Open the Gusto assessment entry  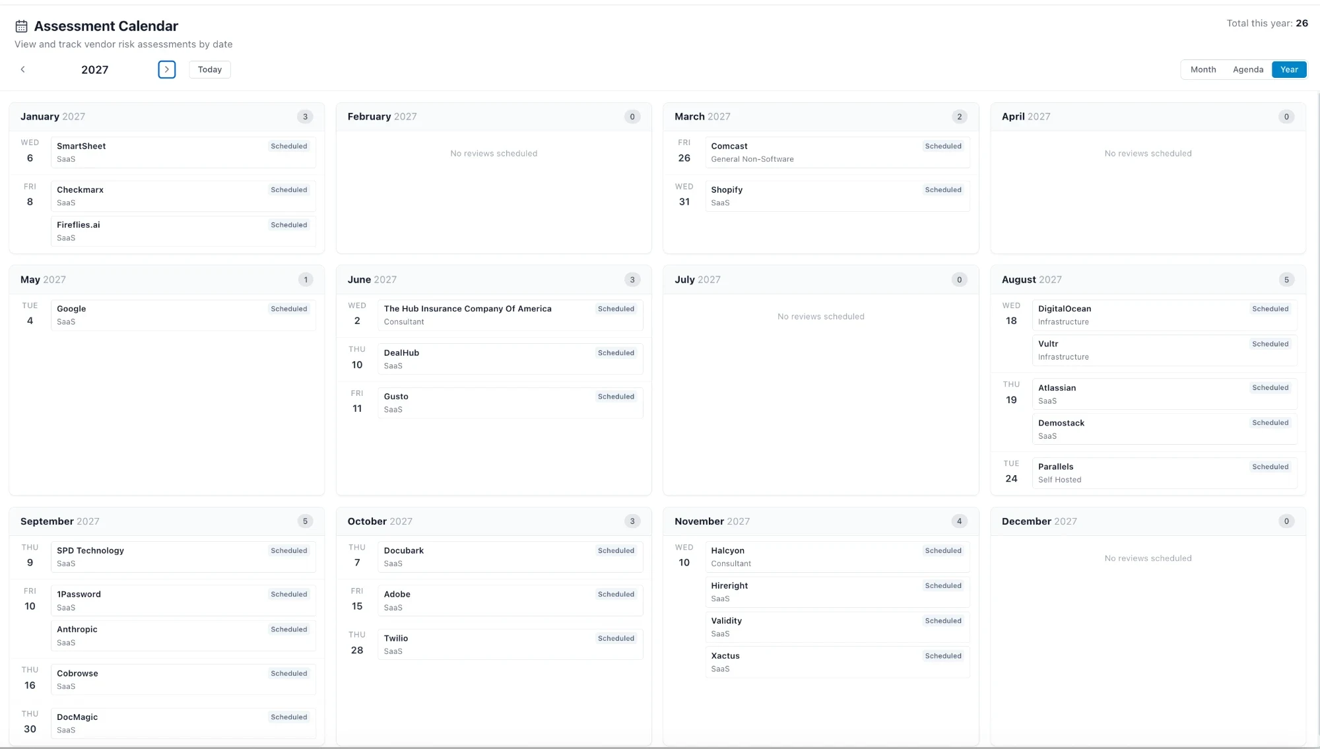coord(510,403)
